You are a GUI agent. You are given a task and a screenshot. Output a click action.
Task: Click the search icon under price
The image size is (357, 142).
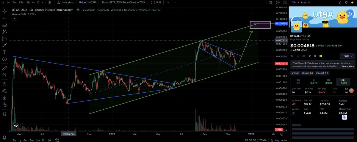pyautogui.click(x=292, y=56)
